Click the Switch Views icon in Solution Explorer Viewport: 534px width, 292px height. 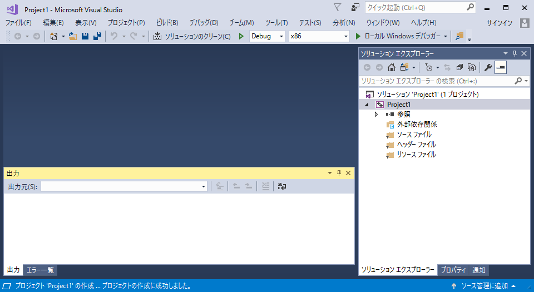pos(404,67)
